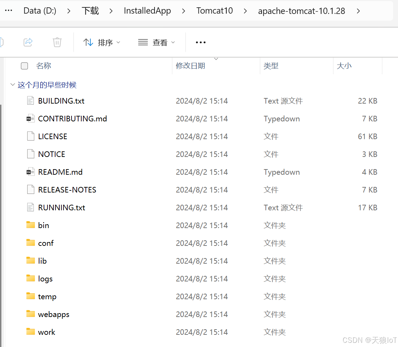The width and height of the screenshot is (398, 347).
Task: Click the share icon in toolbar
Action: tap(28, 42)
